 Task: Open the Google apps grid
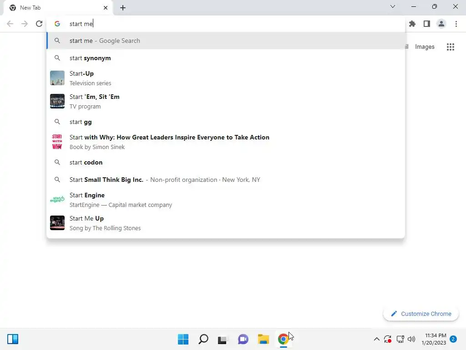click(451, 47)
